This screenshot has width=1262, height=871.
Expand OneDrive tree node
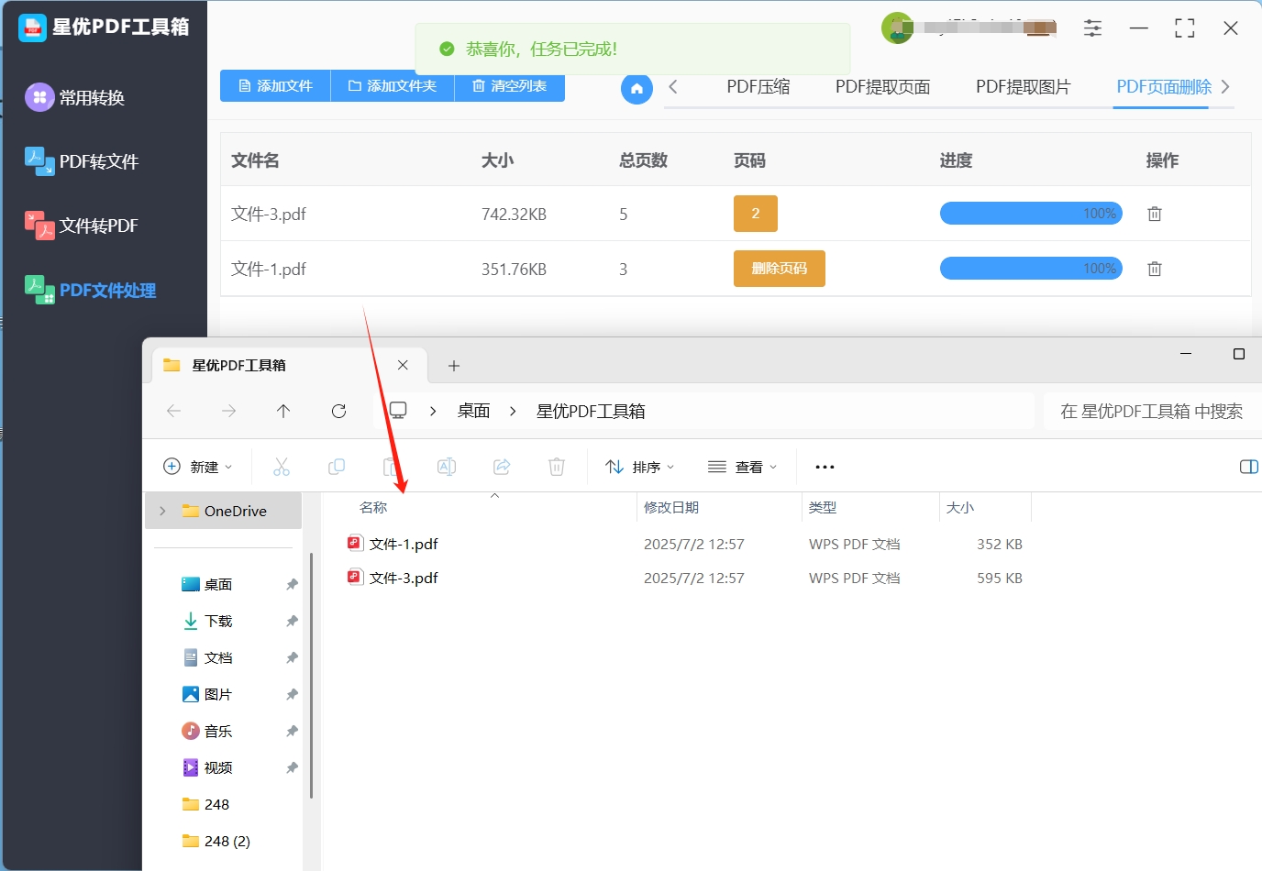[162, 511]
